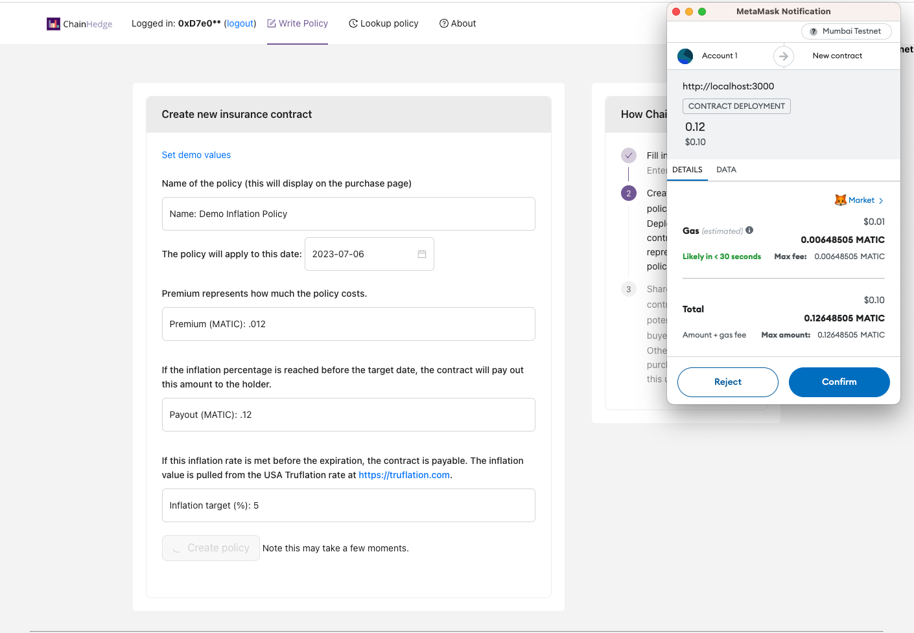Click the Account 1 avatar icon
Image resolution: width=914 pixels, height=633 pixels.
point(685,56)
